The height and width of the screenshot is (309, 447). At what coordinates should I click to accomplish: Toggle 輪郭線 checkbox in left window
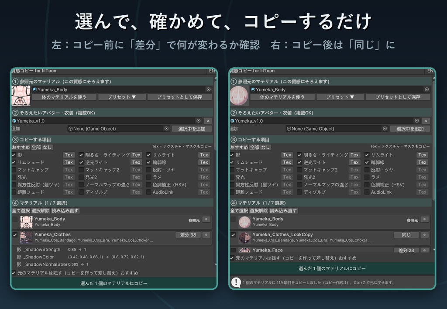point(148,162)
